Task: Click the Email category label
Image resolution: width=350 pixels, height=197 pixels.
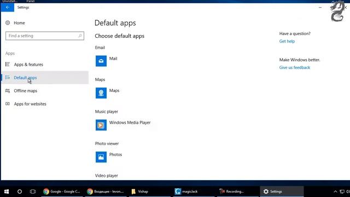Action: point(100,48)
